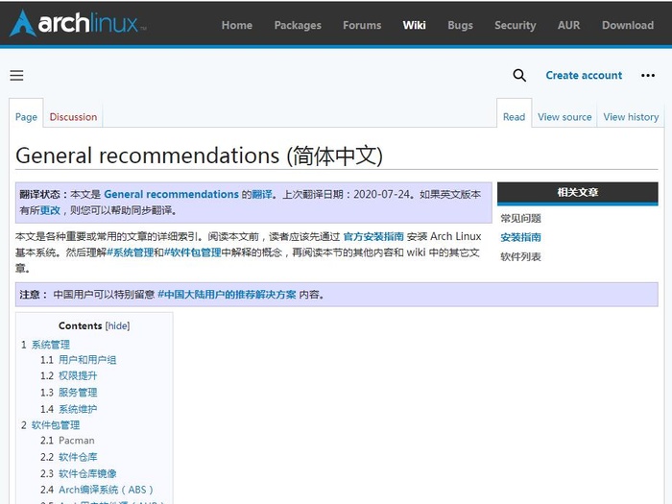Viewport: 672px width, 504px height.
Task: Click Create account link
Action: point(584,76)
